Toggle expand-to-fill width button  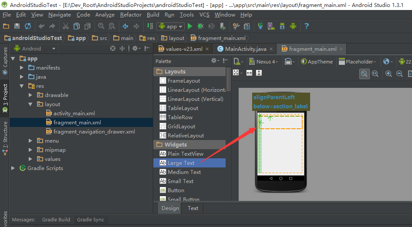[x=249, y=73]
